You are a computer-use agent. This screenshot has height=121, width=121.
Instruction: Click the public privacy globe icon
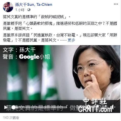coord(29,10)
